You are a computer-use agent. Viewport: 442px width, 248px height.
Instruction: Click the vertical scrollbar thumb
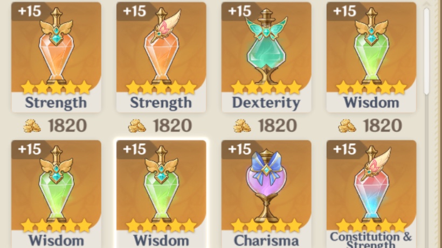click(426, 52)
